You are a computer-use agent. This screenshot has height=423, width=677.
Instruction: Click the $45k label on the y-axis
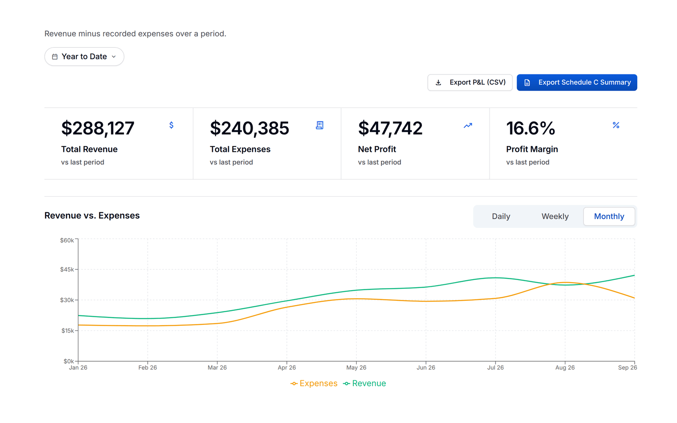[67, 269]
